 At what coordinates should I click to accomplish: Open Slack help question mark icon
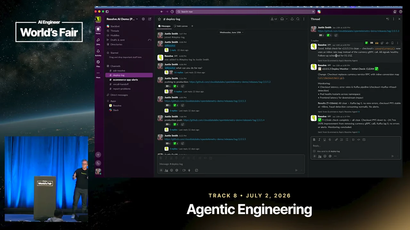coord(400,11)
